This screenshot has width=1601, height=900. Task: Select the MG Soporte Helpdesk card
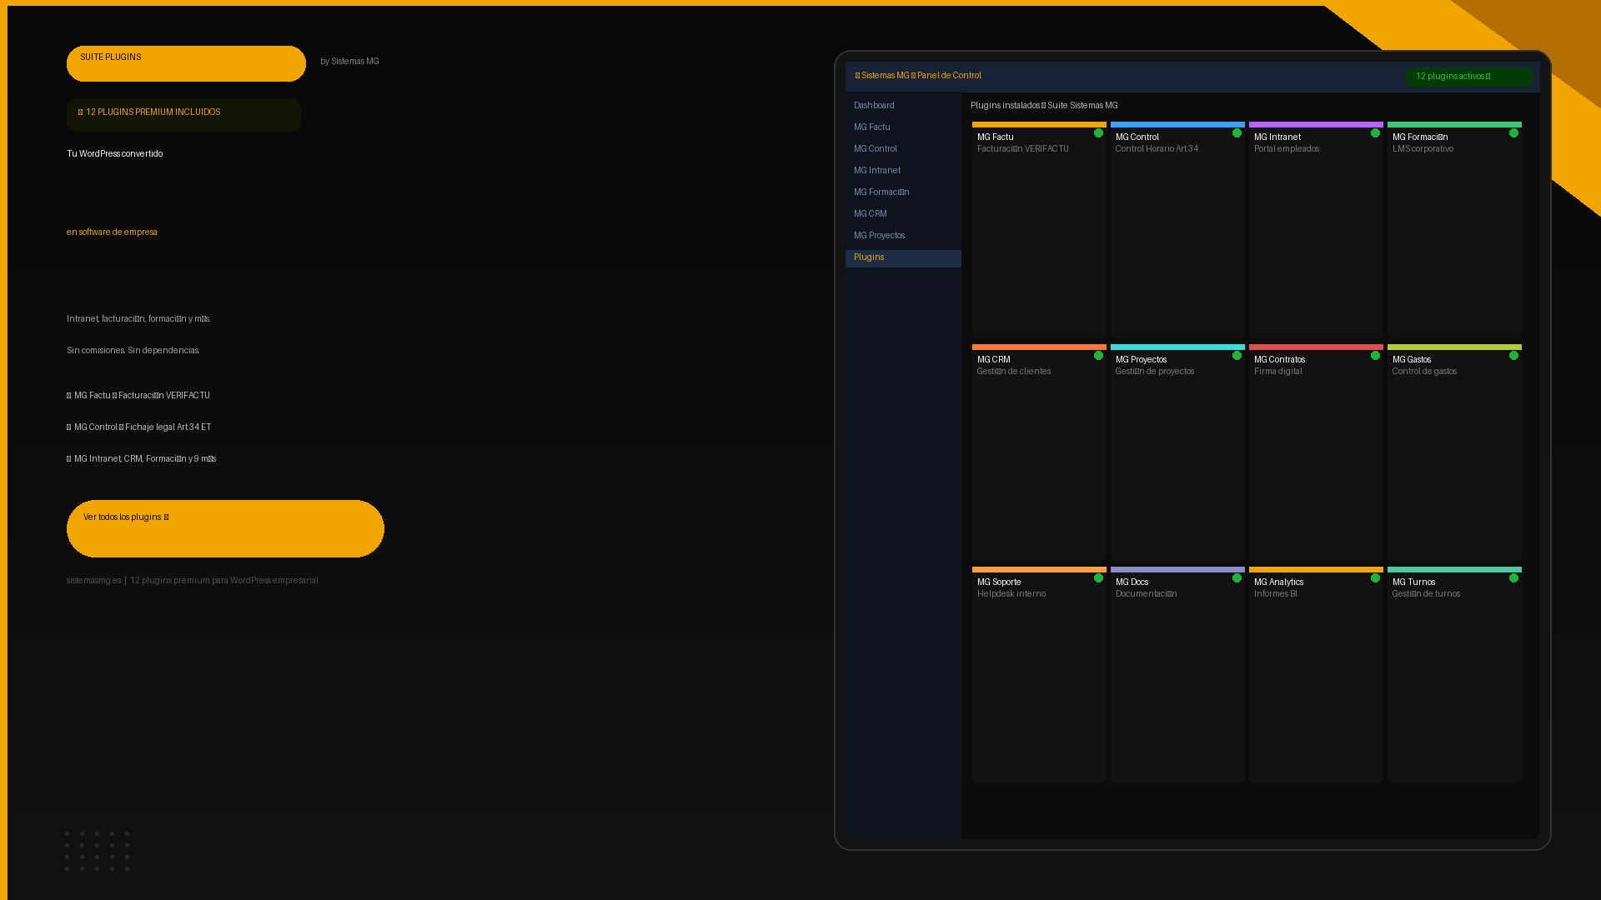pyautogui.click(x=1039, y=677)
